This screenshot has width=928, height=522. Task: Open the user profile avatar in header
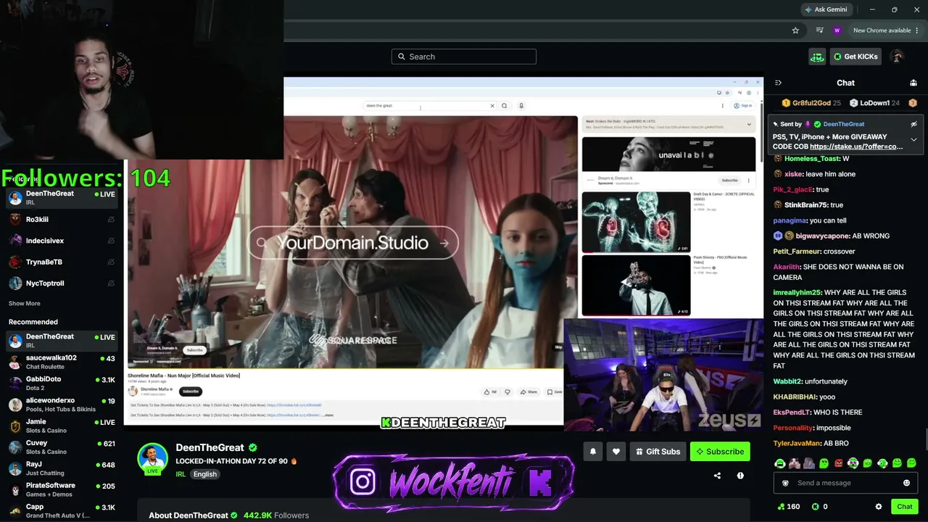coord(898,57)
